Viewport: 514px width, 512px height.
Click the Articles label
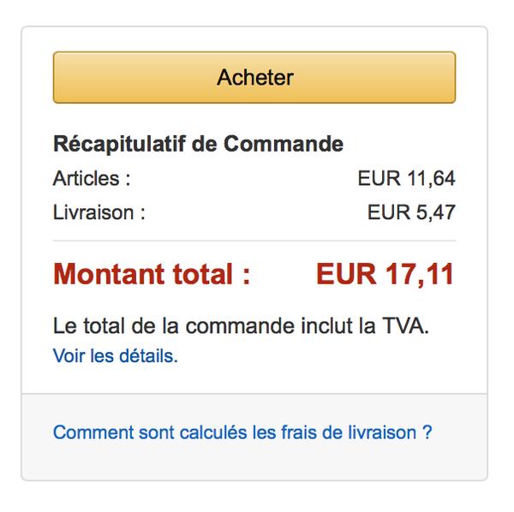tap(92, 179)
